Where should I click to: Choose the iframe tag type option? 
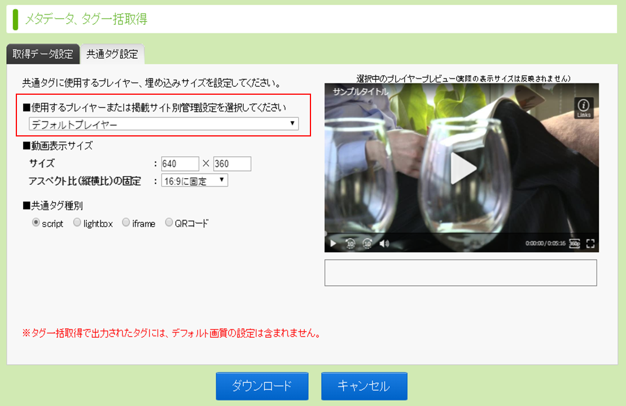pyautogui.click(x=126, y=223)
